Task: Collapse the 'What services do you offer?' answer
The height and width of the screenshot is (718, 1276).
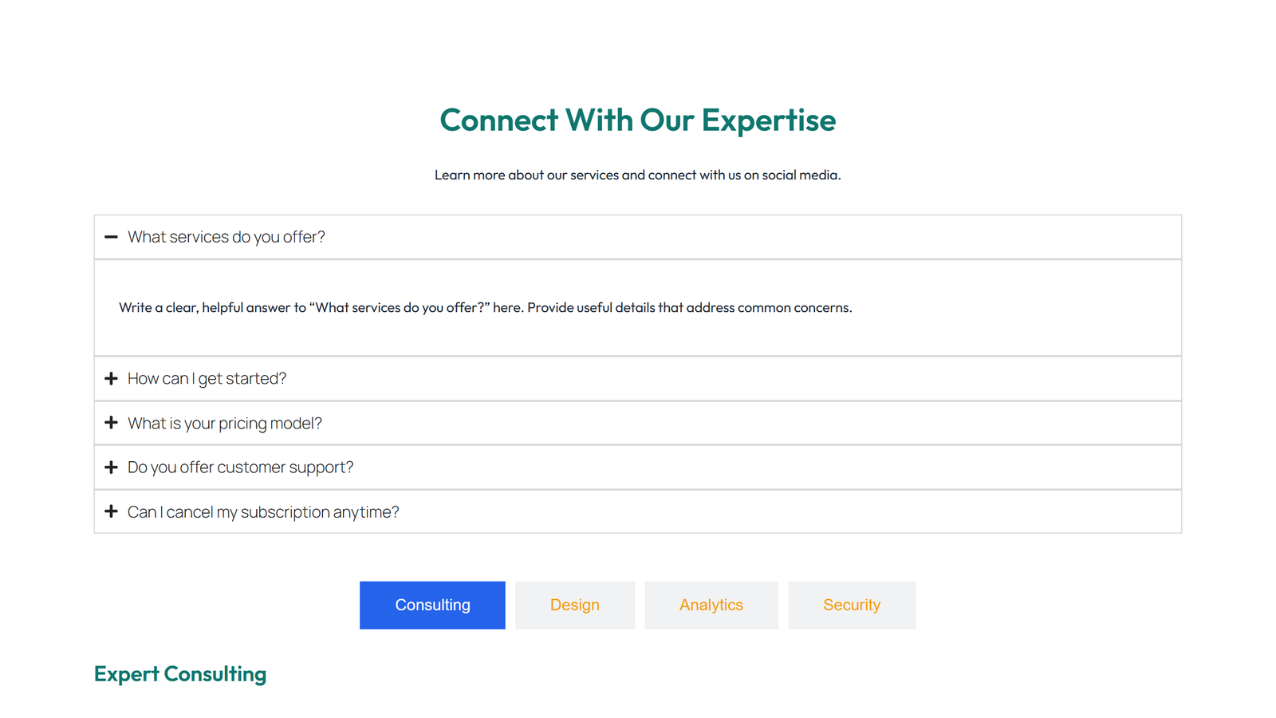Action: coord(227,236)
